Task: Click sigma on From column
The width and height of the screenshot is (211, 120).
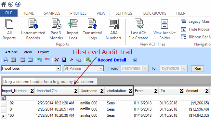Action: pyautogui.click(x=156, y=91)
